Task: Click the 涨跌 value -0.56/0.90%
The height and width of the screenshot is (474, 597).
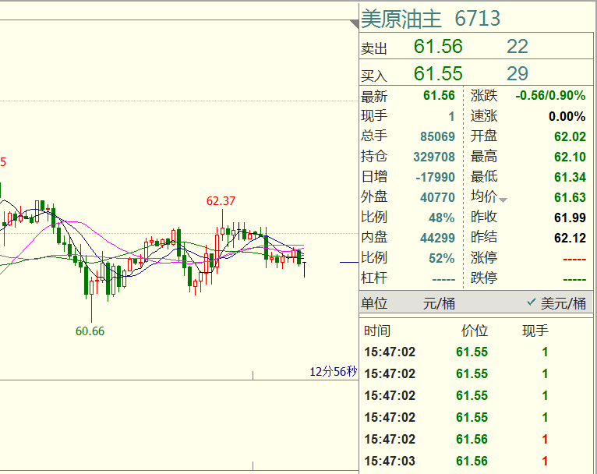Action: 550,96
